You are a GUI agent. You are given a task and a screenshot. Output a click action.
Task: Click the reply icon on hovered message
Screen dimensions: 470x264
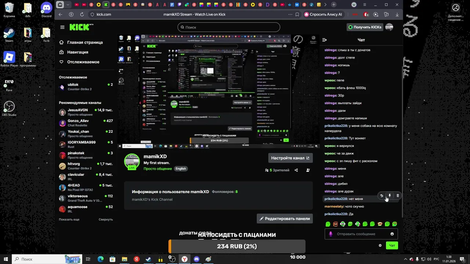(x=382, y=196)
